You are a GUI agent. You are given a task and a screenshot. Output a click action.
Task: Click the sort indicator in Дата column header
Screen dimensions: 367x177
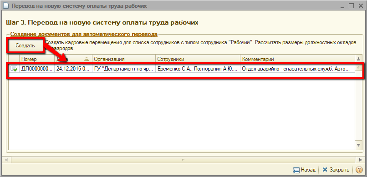[87, 59]
